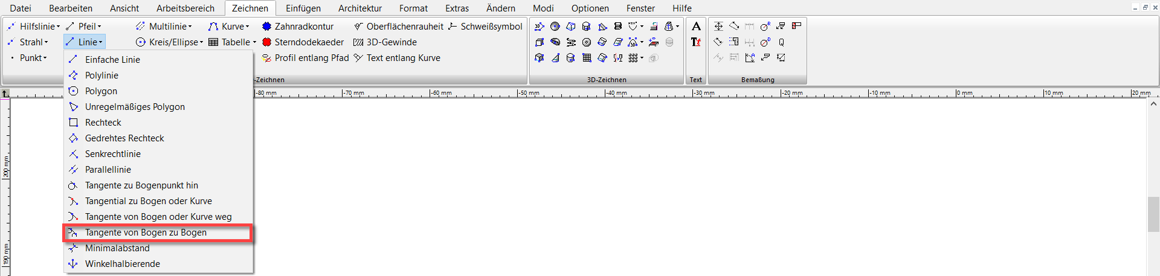Click the vertical scrollbar thumb
This screenshot has width=1160, height=276.
pos(1153,214)
